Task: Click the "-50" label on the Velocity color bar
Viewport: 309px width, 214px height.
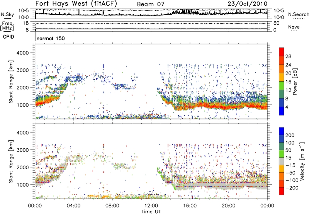Action: (290, 173)
